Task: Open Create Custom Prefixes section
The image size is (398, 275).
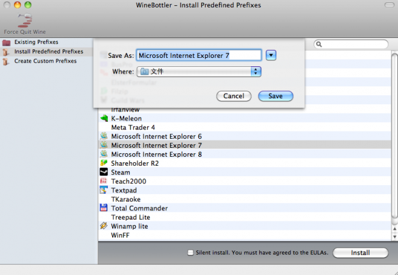Action: coord(45,61)
